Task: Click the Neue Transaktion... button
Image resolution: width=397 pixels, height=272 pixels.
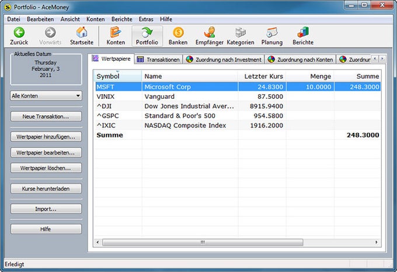Action: pyautogui.click(x=46, y=116)
